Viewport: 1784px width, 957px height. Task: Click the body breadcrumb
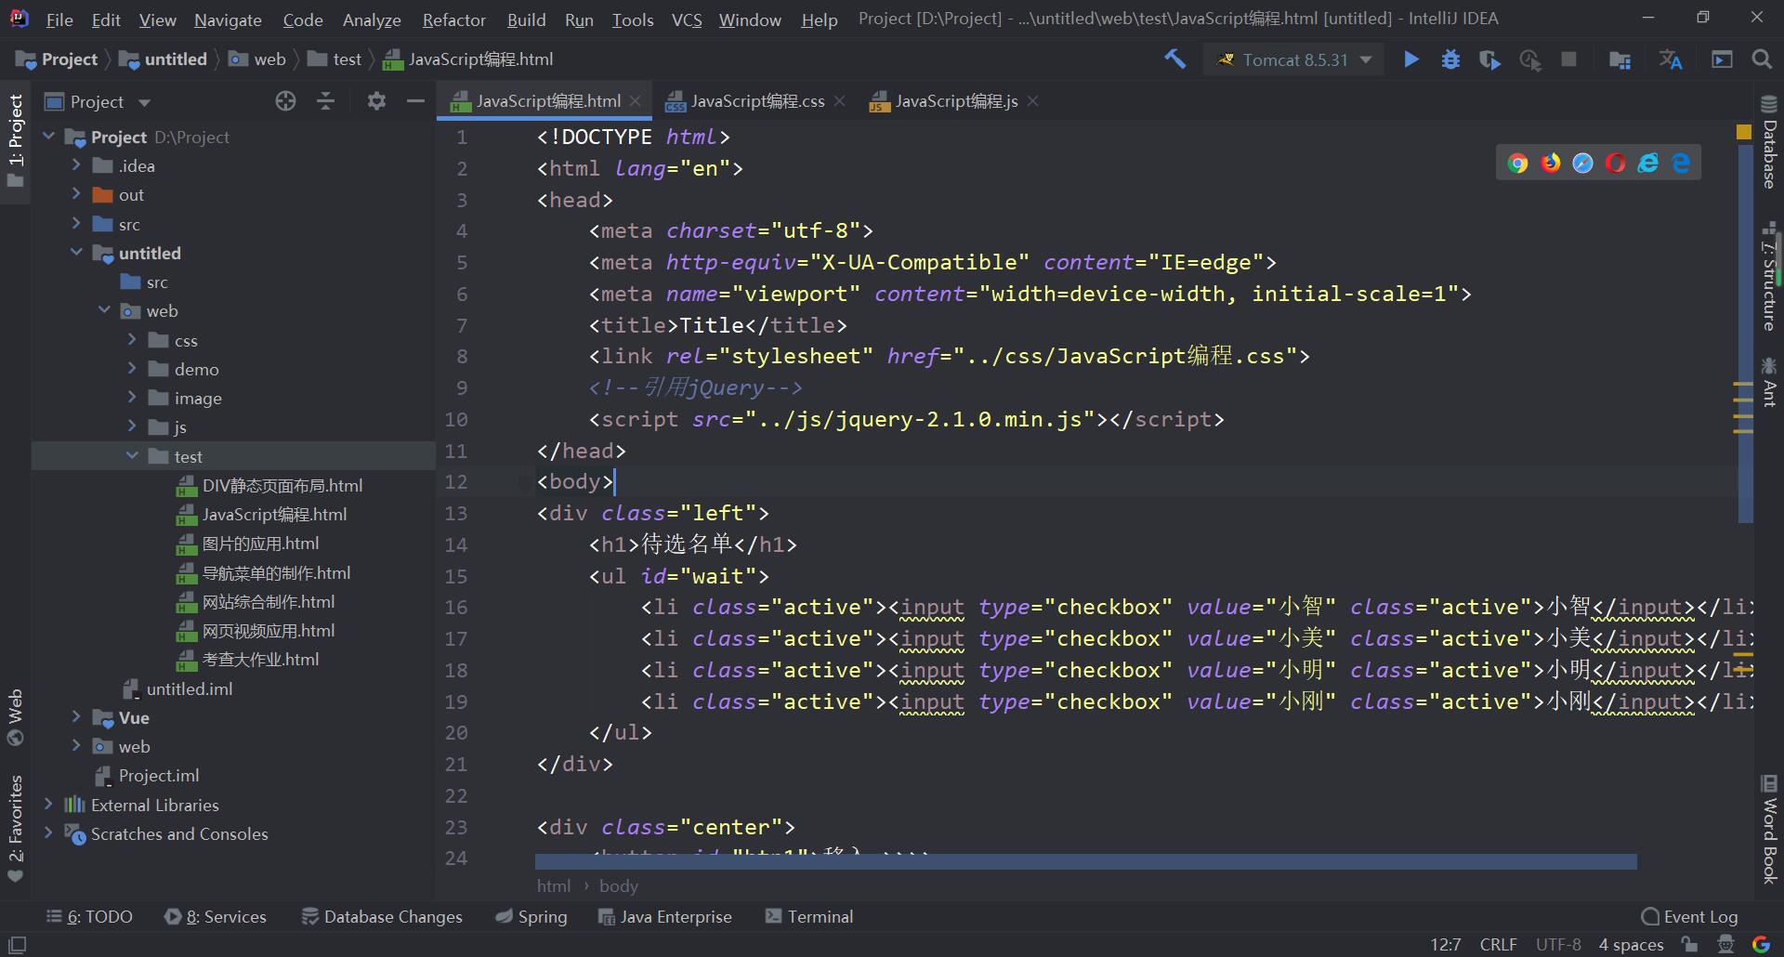point(619,885)
